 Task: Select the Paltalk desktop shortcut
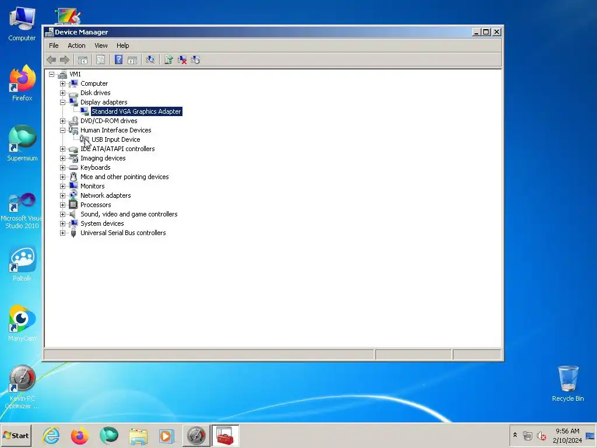pos(22,264)
